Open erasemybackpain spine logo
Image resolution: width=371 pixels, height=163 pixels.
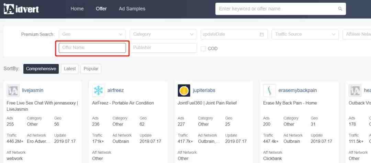(270, 90)
